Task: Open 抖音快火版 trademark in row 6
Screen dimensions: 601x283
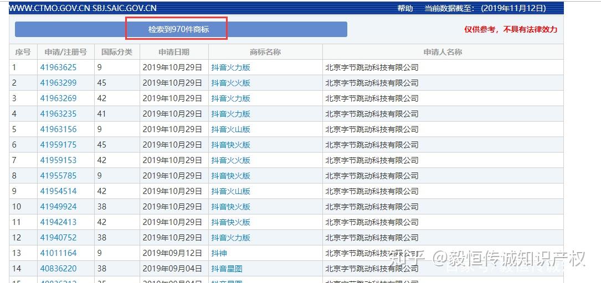Action: point(231,145)
